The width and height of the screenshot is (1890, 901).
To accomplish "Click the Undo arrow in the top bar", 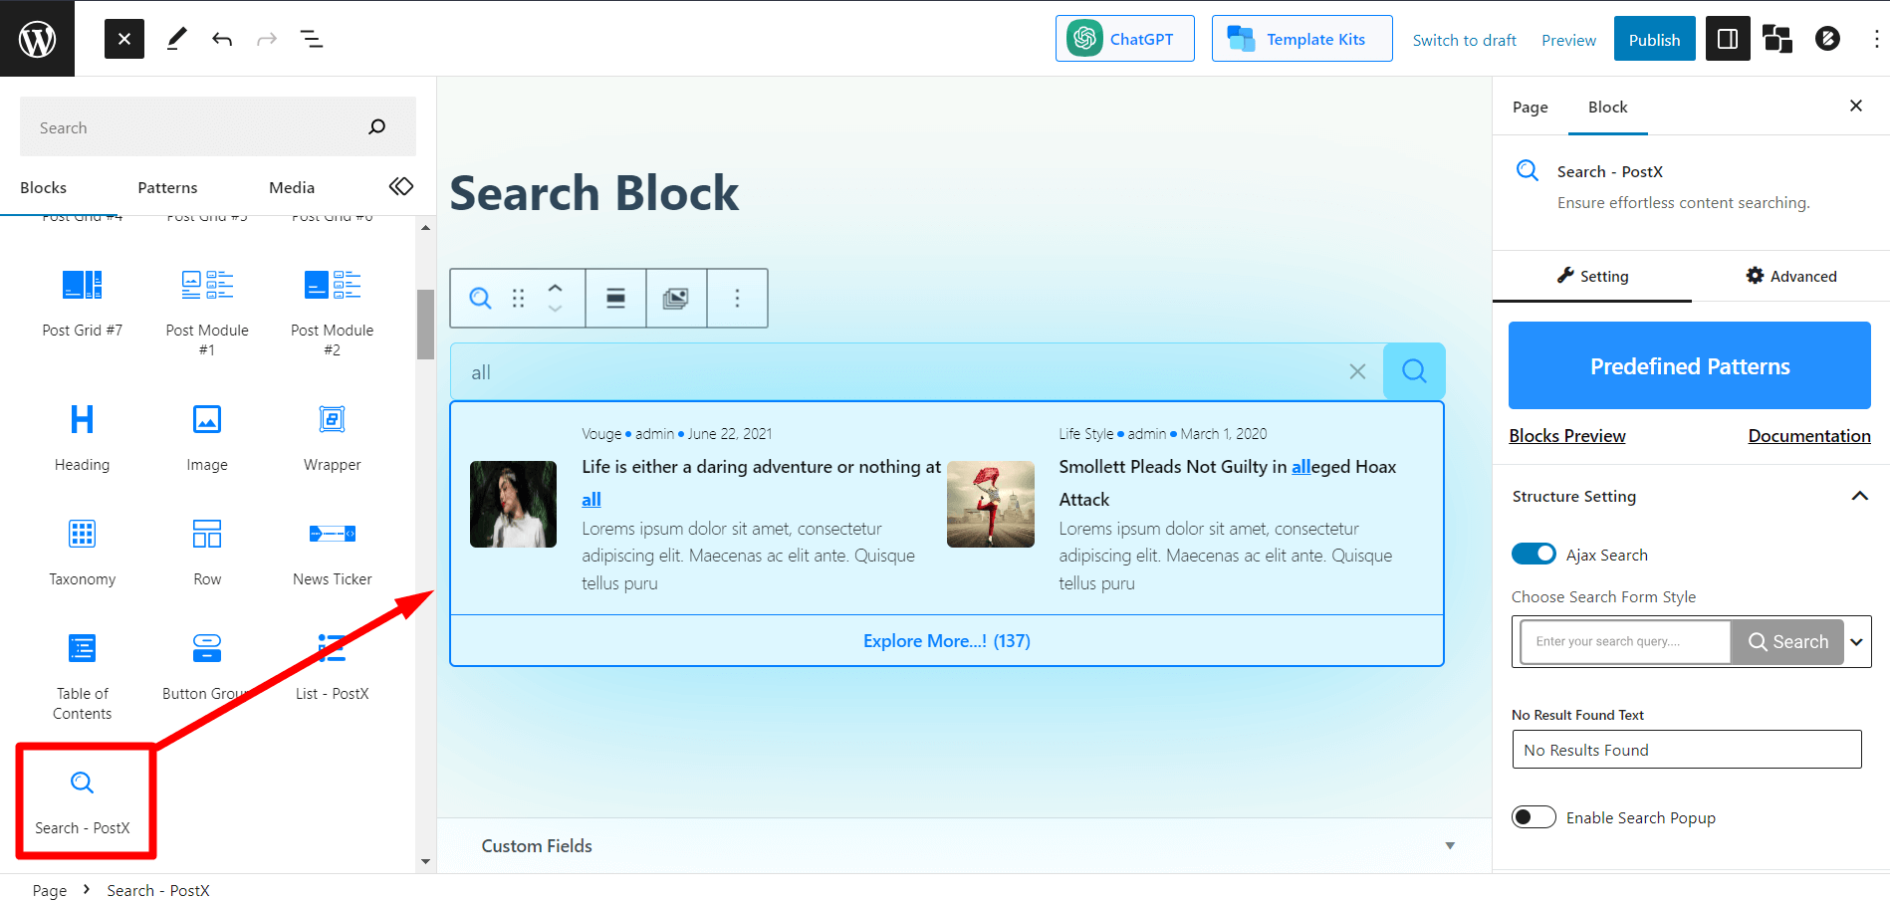I will point(221,39).
